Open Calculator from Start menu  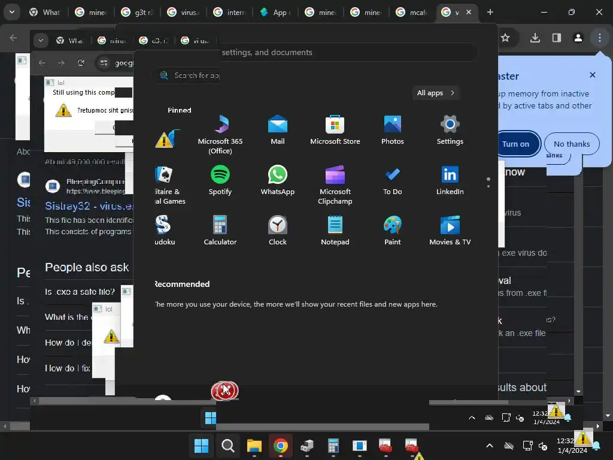(220, 231)
